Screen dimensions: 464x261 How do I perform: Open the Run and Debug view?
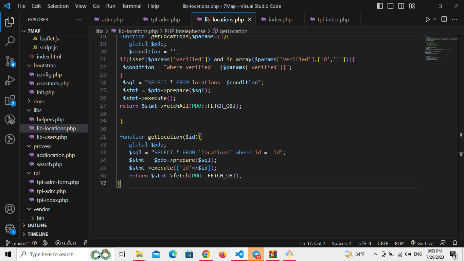[10, 81]
